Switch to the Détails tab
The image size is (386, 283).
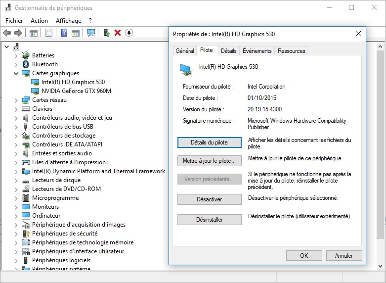point(228,51)
